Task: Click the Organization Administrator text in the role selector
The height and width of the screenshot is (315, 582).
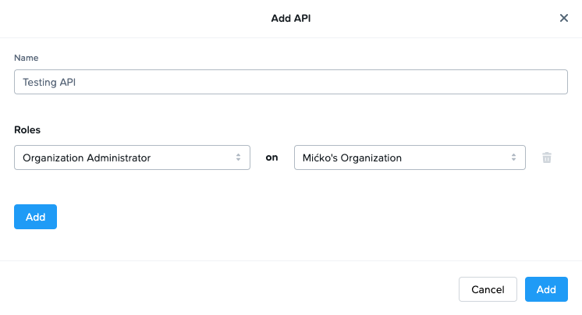Action: coord(87,157)
